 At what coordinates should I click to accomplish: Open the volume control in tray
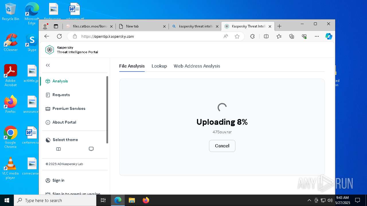point(330,200)
